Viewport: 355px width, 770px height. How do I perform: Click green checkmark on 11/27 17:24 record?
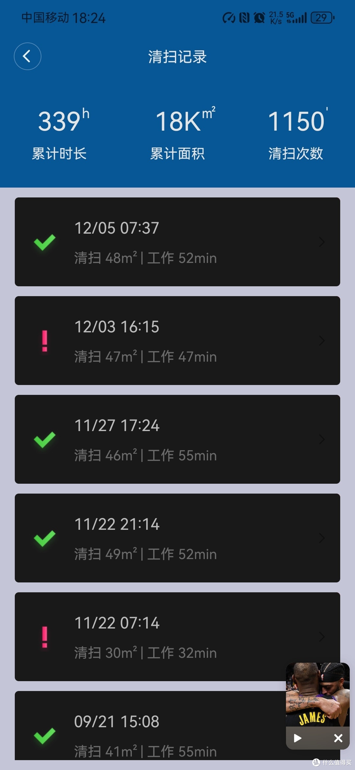45,440
